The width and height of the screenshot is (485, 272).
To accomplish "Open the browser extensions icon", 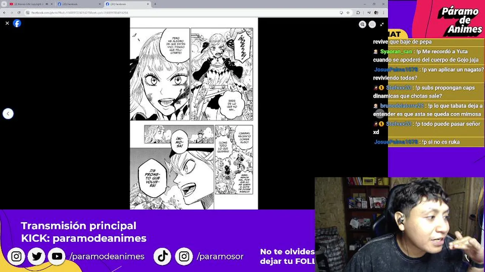I will pyautogui.click(x=358, y=12).
